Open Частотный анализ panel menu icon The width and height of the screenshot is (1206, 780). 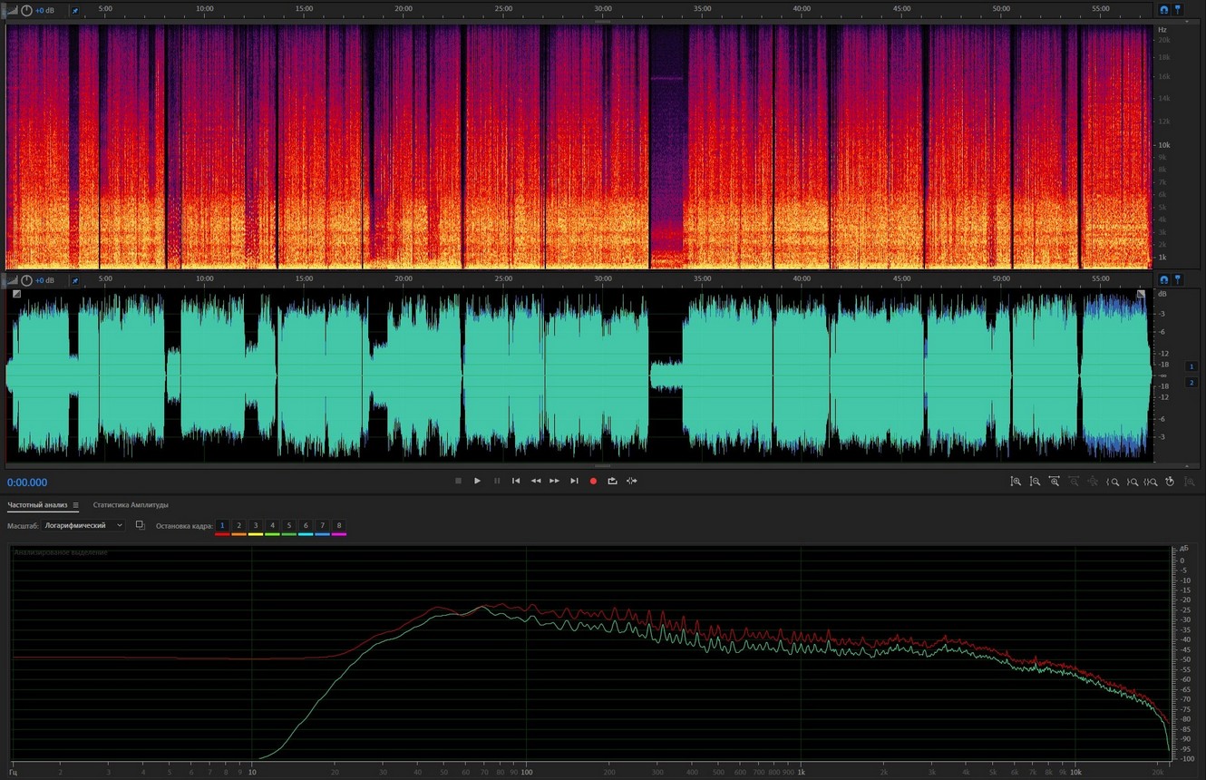click(x=75, y=505)
